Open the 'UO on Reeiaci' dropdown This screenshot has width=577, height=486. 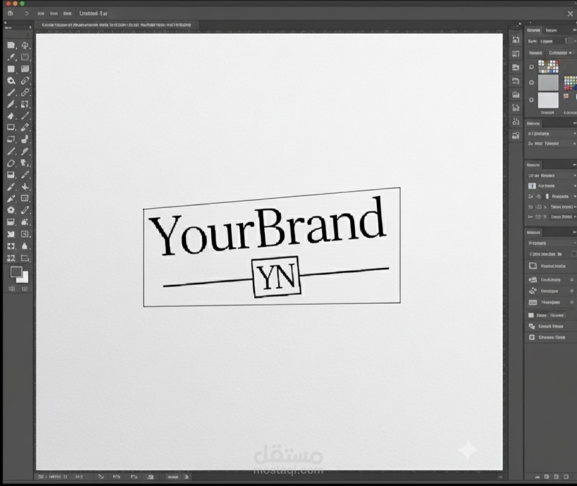(x=551, y=176)
